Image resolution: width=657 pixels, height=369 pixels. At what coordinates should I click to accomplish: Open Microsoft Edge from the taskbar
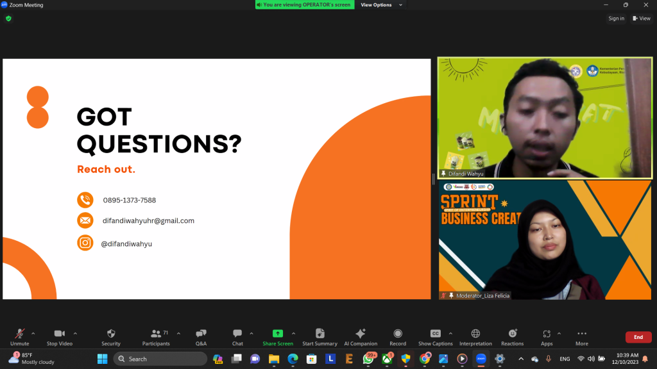293,359
